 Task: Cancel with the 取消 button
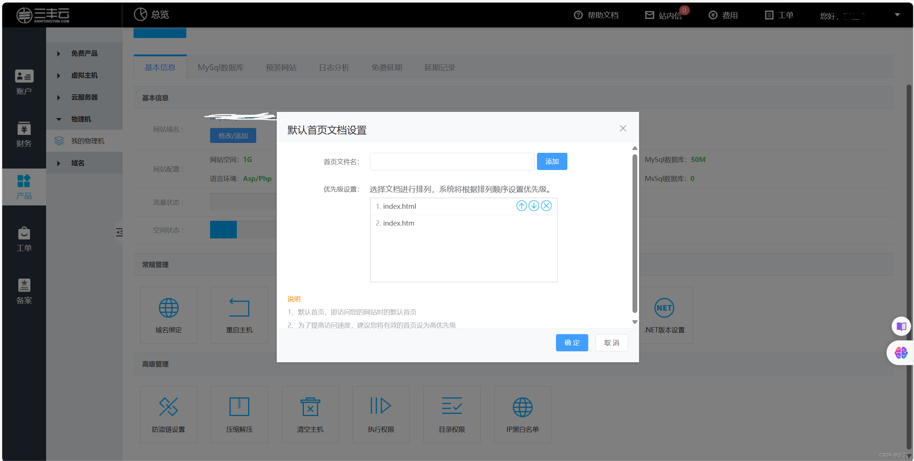(x=611, y=343)
